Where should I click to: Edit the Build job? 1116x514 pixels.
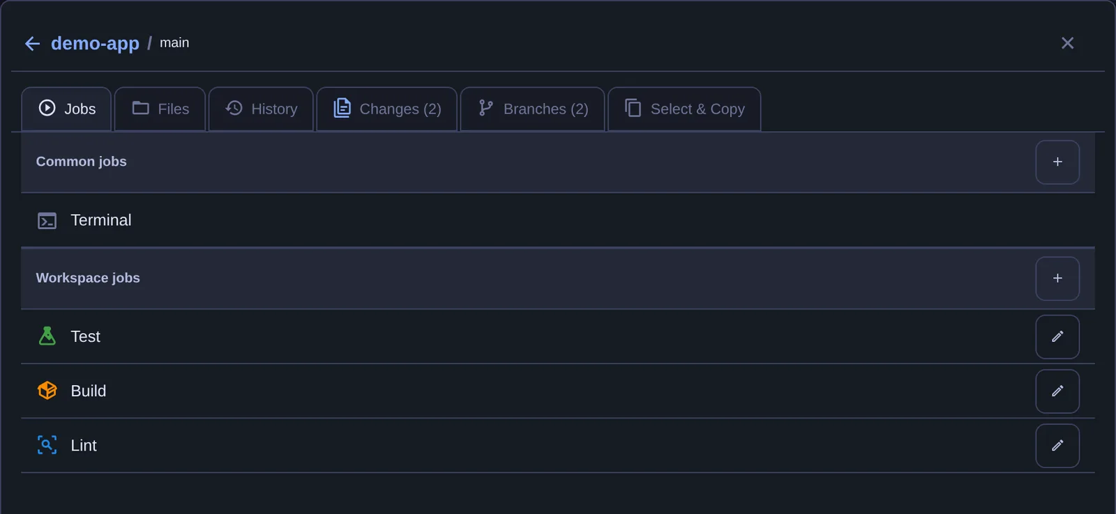[1057, 391]
